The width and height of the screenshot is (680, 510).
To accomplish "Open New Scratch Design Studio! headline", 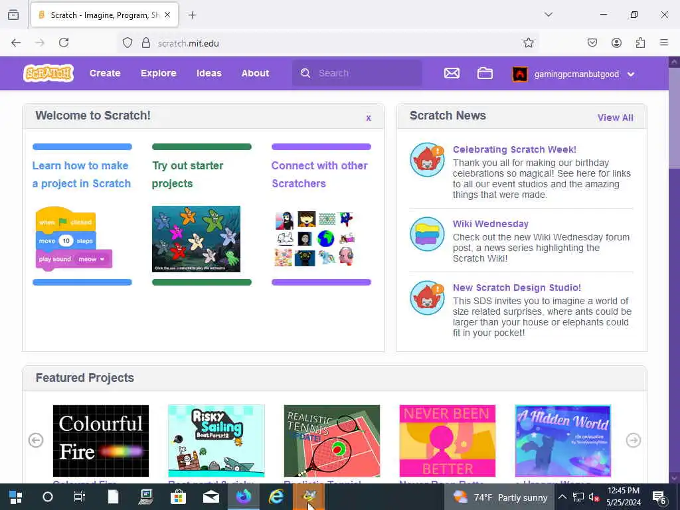I will [517, 288].
